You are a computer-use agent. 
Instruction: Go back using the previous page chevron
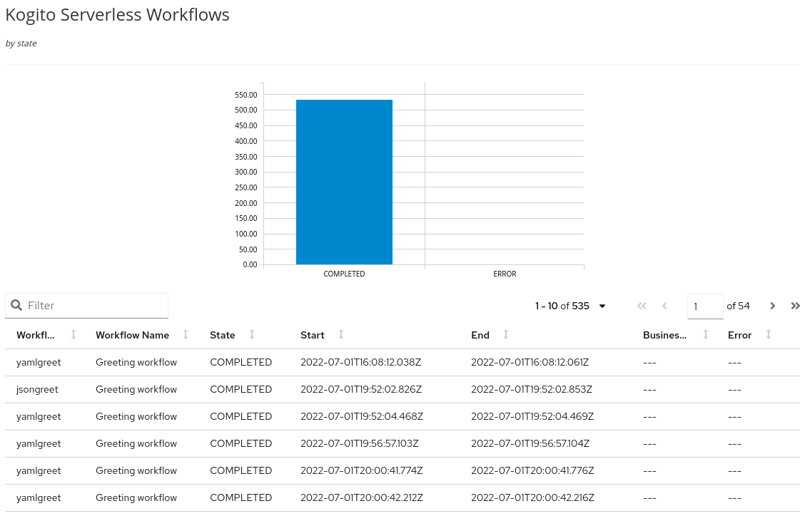664,305
